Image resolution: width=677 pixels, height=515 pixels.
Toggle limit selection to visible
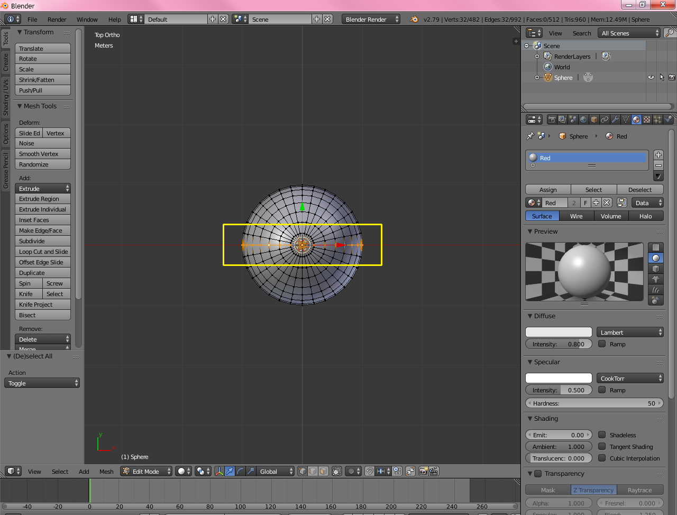click(x=337, y=471)
